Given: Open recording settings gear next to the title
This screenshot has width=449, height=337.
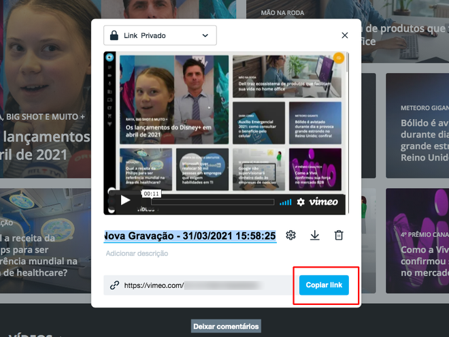Looking at the screenshot, I should [290, 236].
